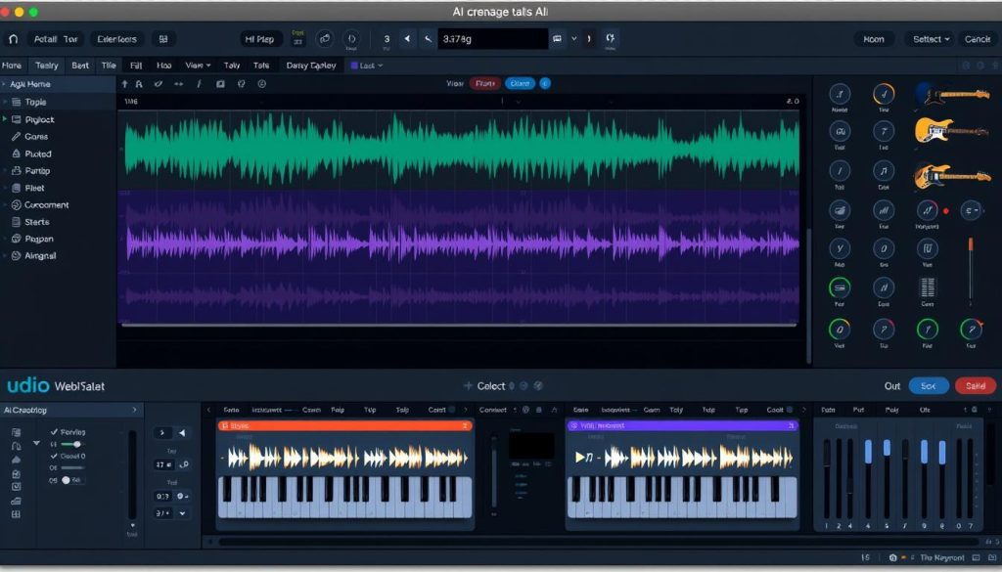Click the headphones icon in top toolbar
Screen dimensions: 1002x572
pos(13,39)
